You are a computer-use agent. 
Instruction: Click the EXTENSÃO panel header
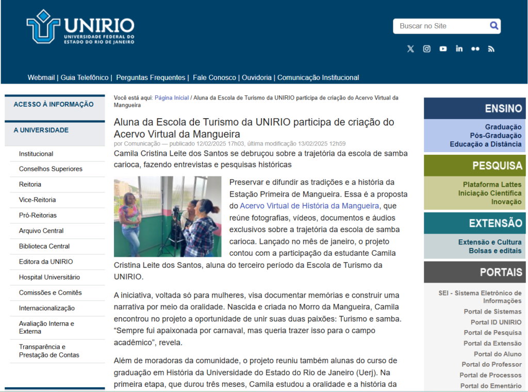(x=474, y=223)
